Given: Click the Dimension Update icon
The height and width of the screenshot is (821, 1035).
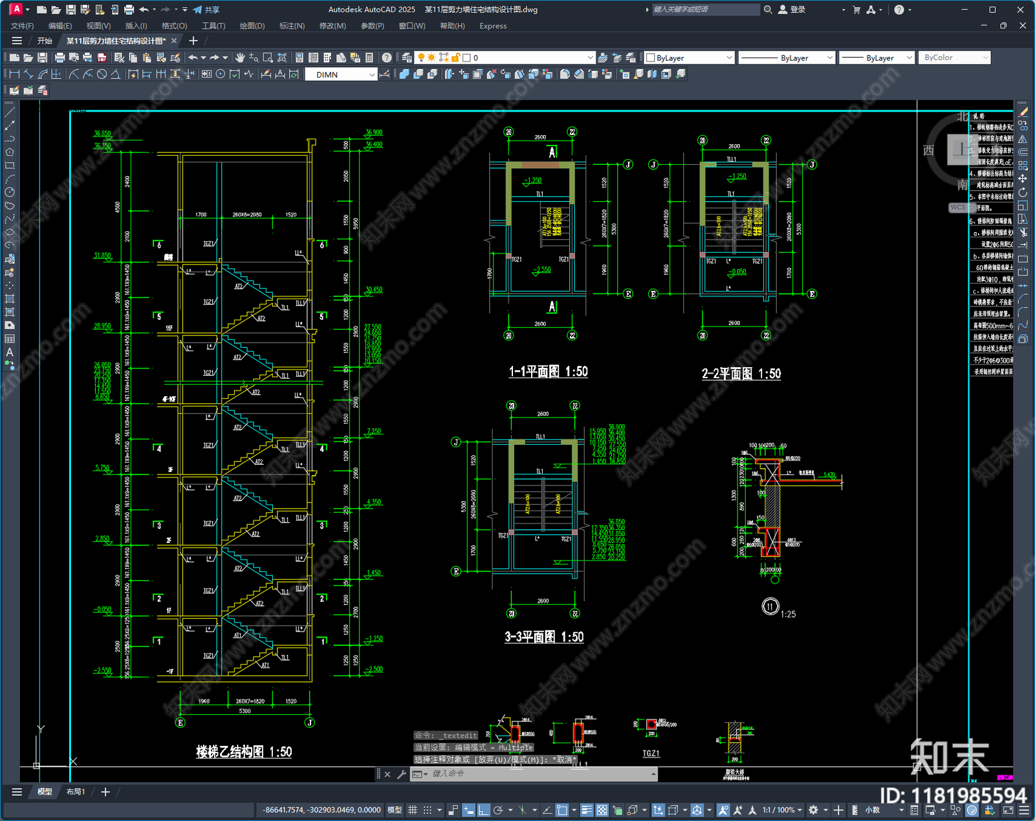Looking at the screenshot, I should pos(294,74).
